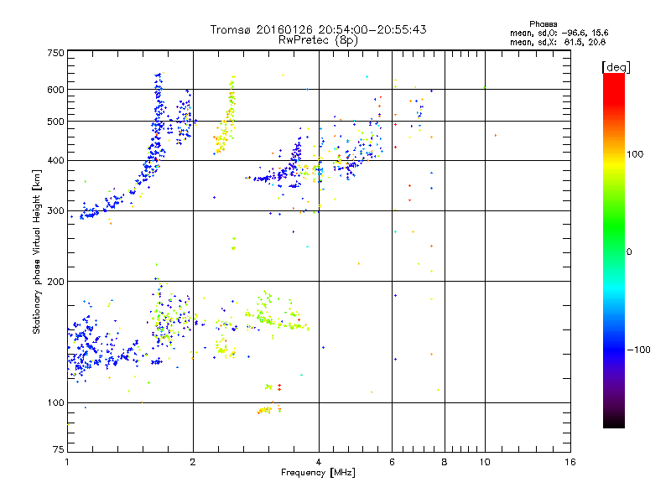Click the x-axis tick label '10'
The width and height of the screenshot is (671, 503).
(x=485, y=462)
